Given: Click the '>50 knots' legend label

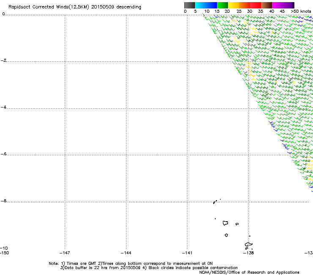Looking at the screenshot, I should coord(301,11).
